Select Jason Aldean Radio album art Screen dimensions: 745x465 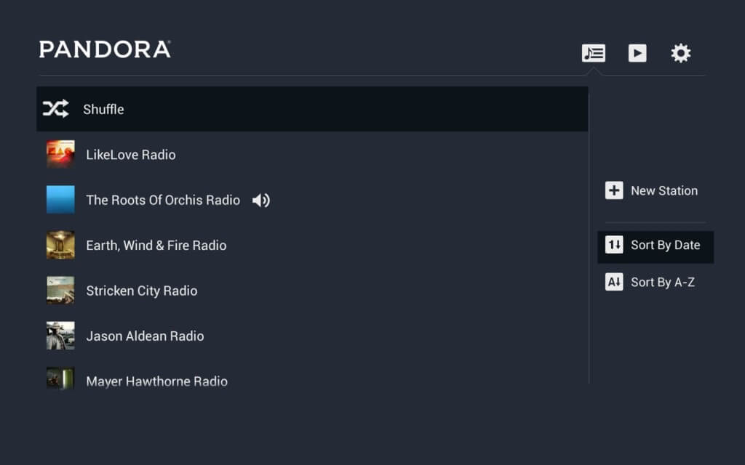pyautogui.click(x=60, y=336)
